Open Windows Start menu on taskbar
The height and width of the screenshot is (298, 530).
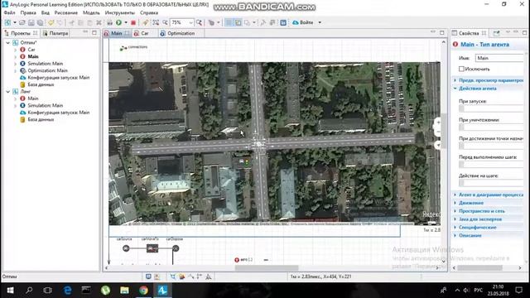(10, 291)
